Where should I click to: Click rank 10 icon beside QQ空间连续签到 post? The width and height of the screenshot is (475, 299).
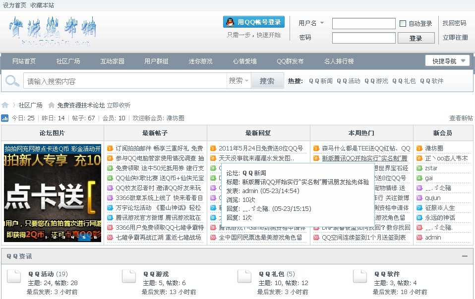coord(316,237)
